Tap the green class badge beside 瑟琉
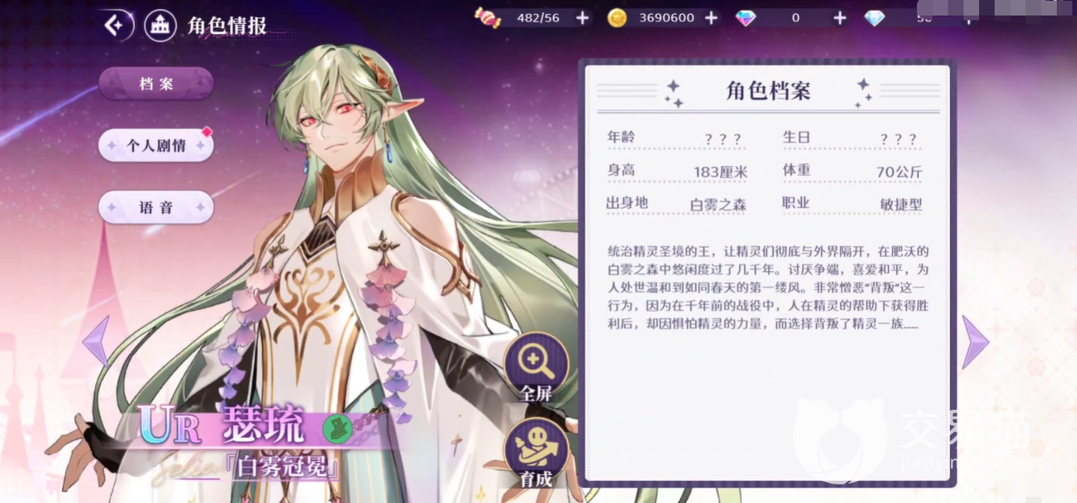 click(337, 428)
